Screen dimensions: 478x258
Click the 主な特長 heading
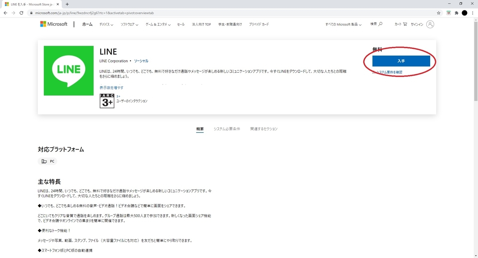point(49,182)
